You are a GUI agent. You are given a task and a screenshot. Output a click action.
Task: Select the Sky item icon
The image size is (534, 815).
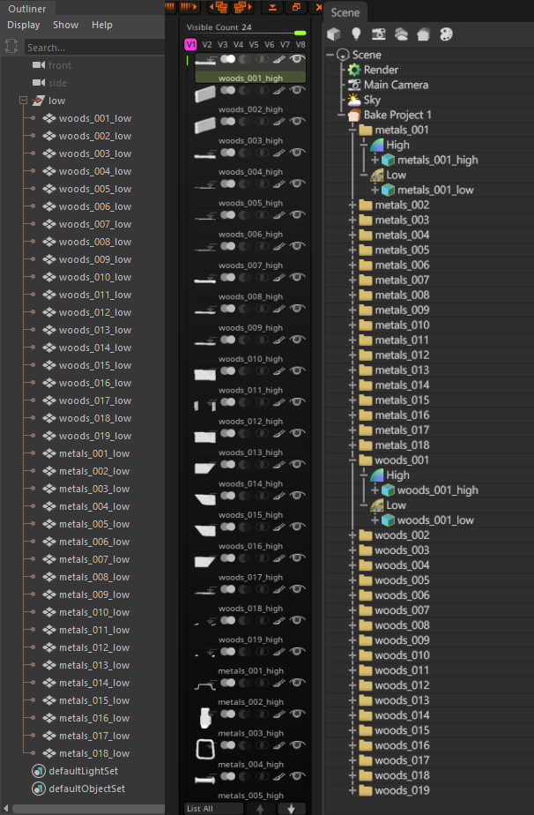click(354, 100)
